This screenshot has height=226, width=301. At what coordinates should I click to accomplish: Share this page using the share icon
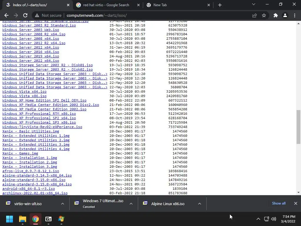coord(255,15)
